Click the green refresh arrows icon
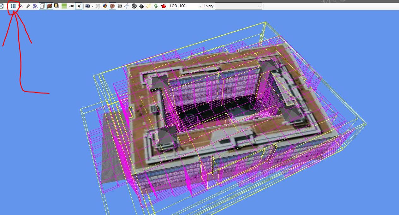Screen dimensions: 399x215 (156, 6)
